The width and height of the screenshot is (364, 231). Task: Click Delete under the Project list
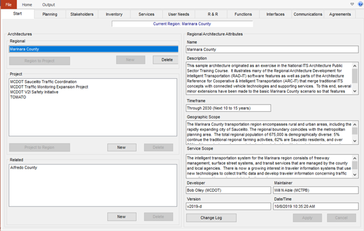coord(158,147)
